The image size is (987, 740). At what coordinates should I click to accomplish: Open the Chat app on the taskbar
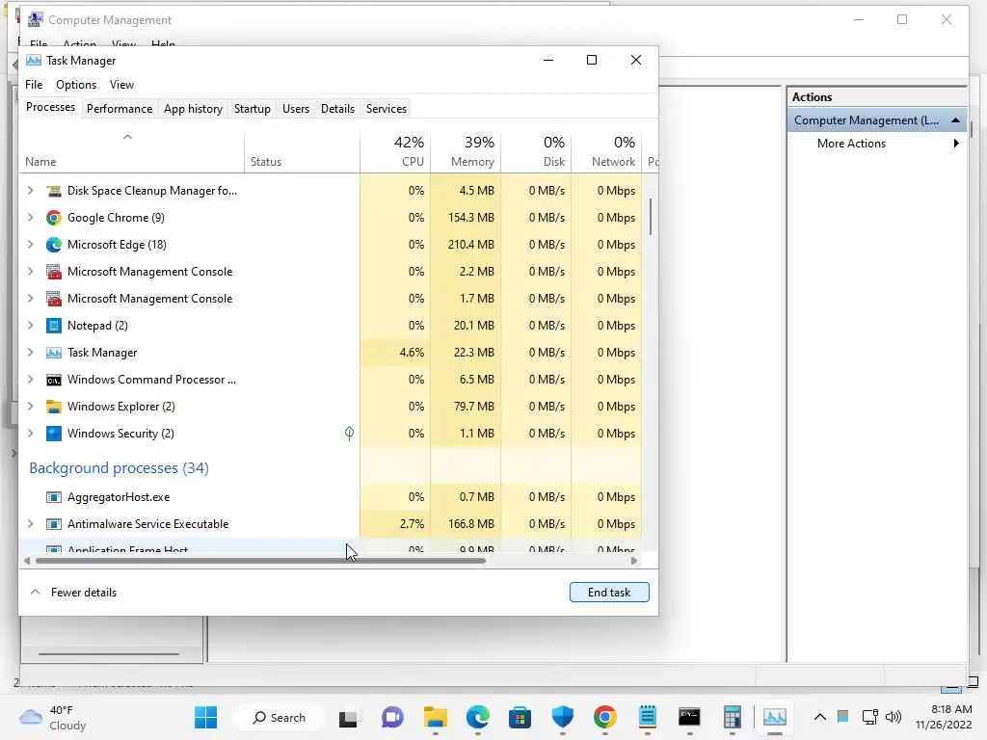pos(392,717)
